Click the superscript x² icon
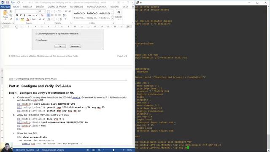Screen dimensions: 270x152 (37, 15)
